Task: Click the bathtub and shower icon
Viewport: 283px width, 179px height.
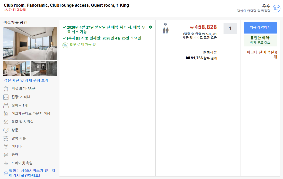Action: click(6, 122)
